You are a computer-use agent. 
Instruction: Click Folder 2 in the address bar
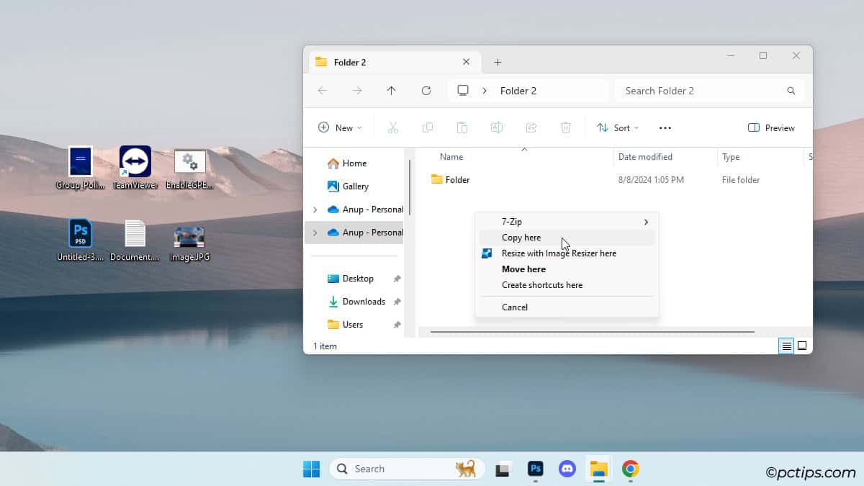click(x=518, y=91)
